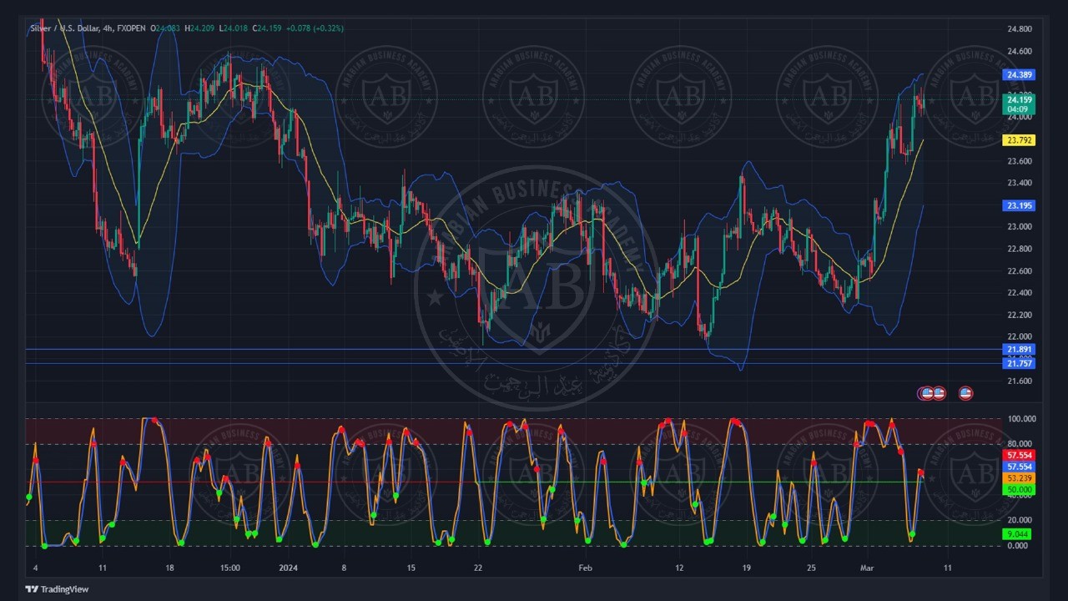This screenshot has height=601, width=1068.
Task: Click the 2024 label on the time axis
Action: click(x=288, y=568)
